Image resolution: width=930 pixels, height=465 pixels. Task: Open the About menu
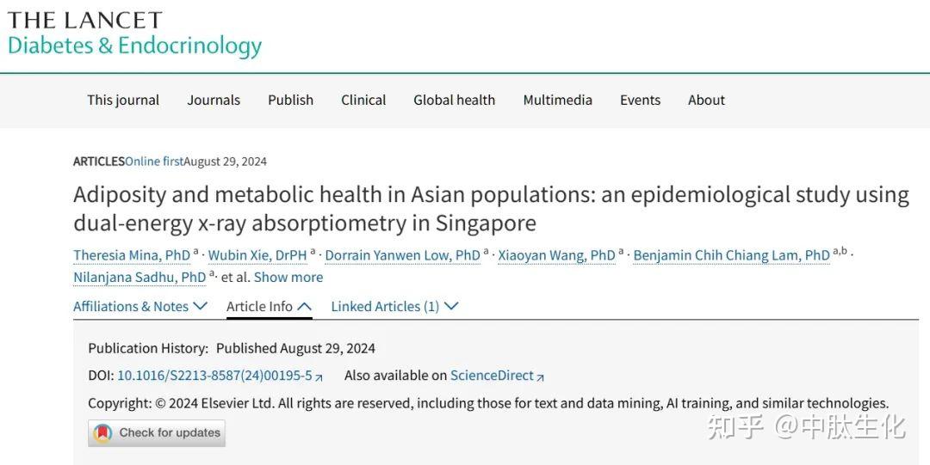[x=706, y=100]
